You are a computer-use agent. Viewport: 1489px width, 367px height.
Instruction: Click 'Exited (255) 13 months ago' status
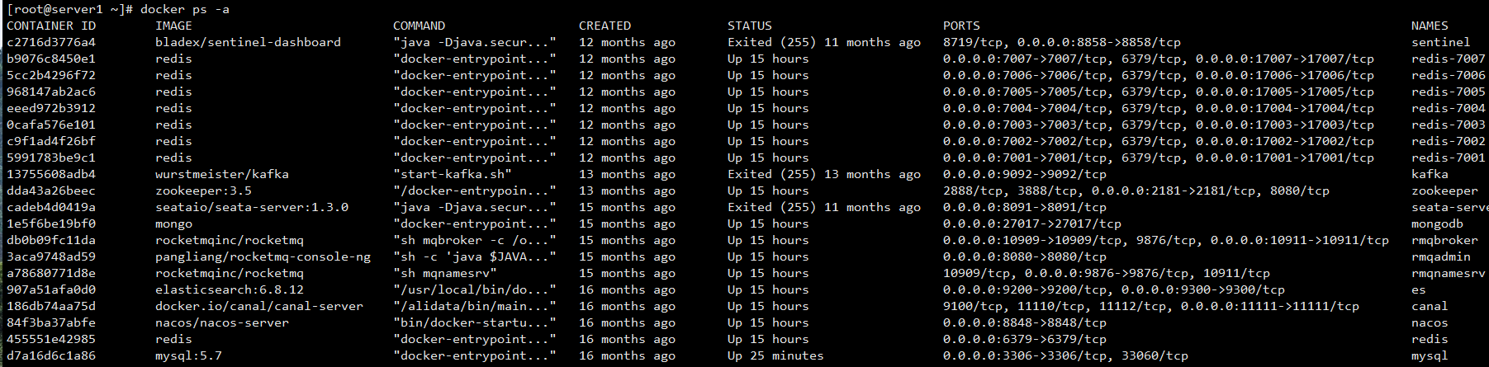coord(824,174)
